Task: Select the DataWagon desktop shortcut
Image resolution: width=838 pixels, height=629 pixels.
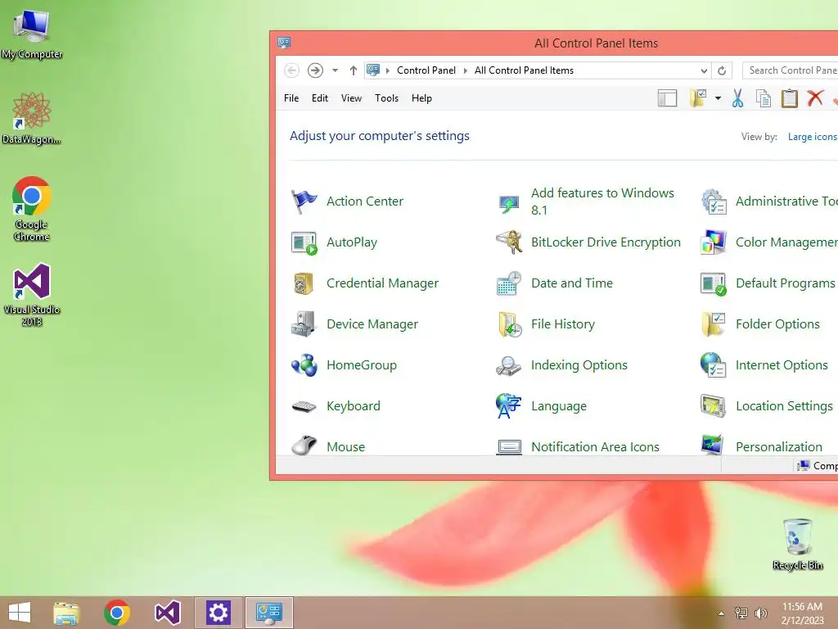Action: click(x=32, y=118)
